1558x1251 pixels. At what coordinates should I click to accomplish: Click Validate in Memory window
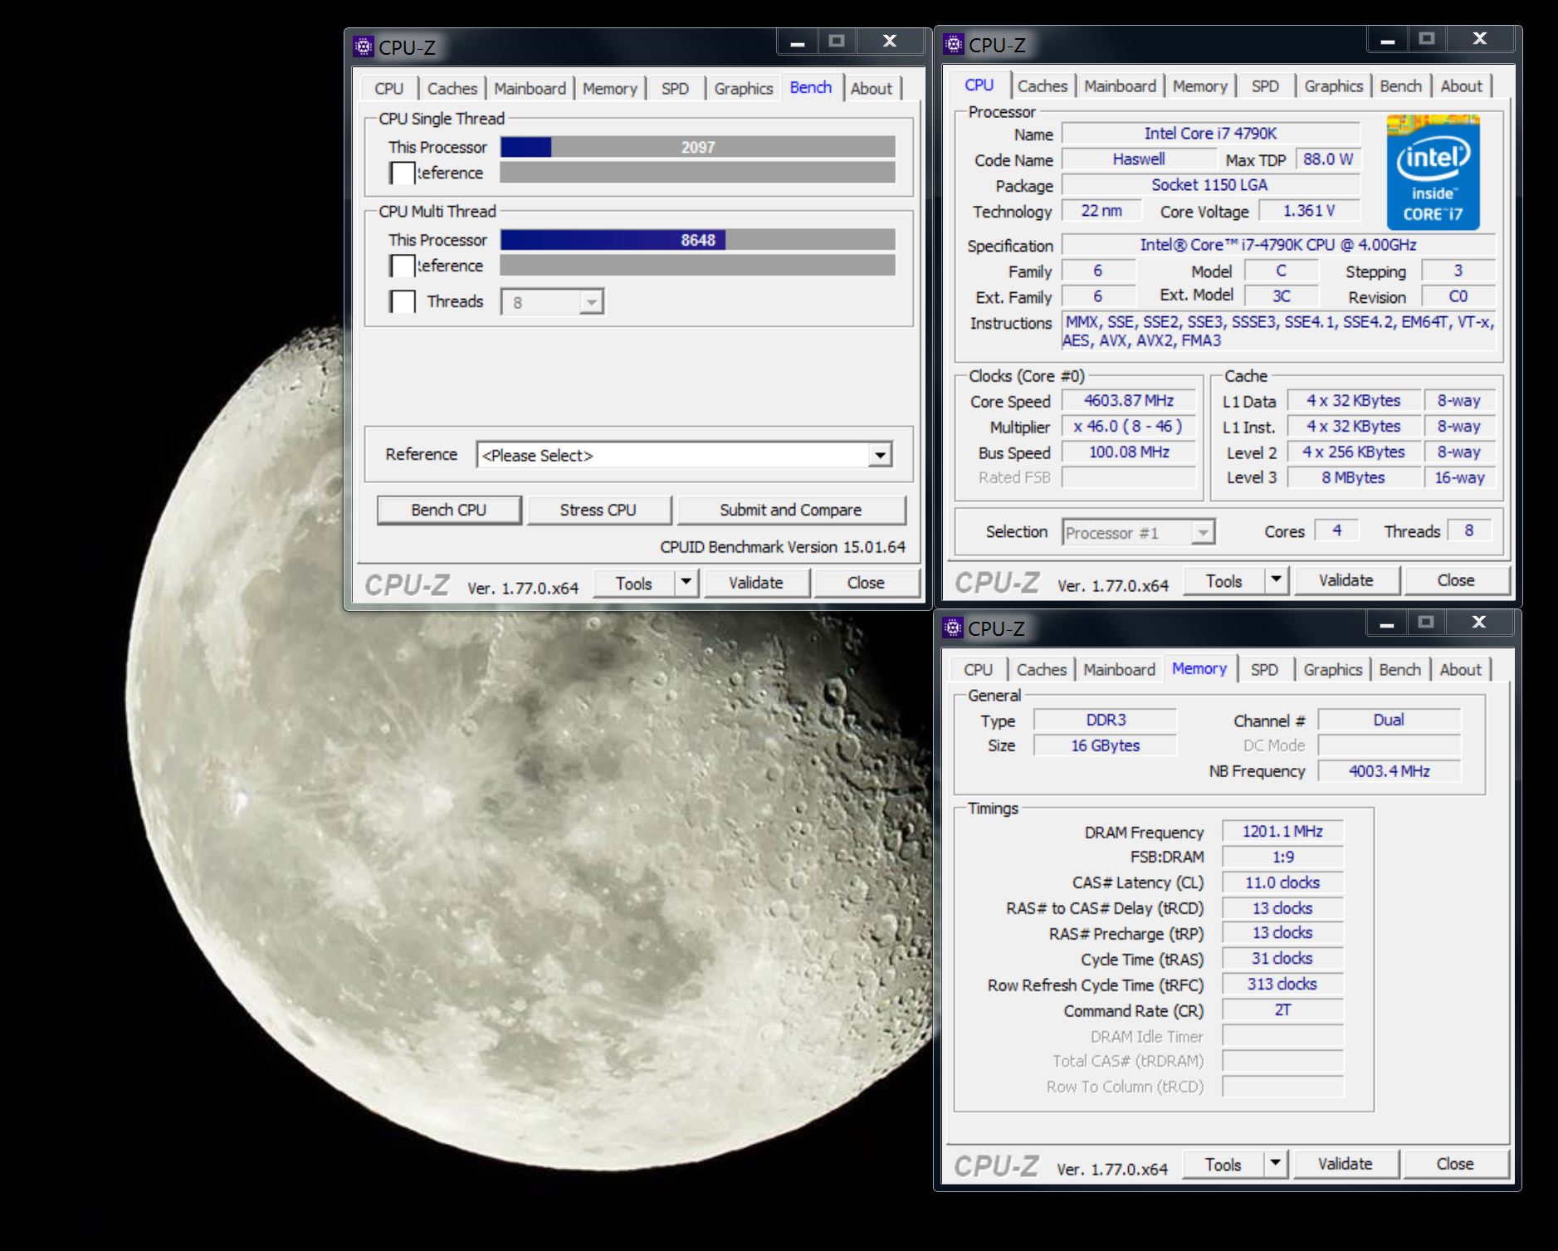pyautogui.click(x=1346, y=1164)
